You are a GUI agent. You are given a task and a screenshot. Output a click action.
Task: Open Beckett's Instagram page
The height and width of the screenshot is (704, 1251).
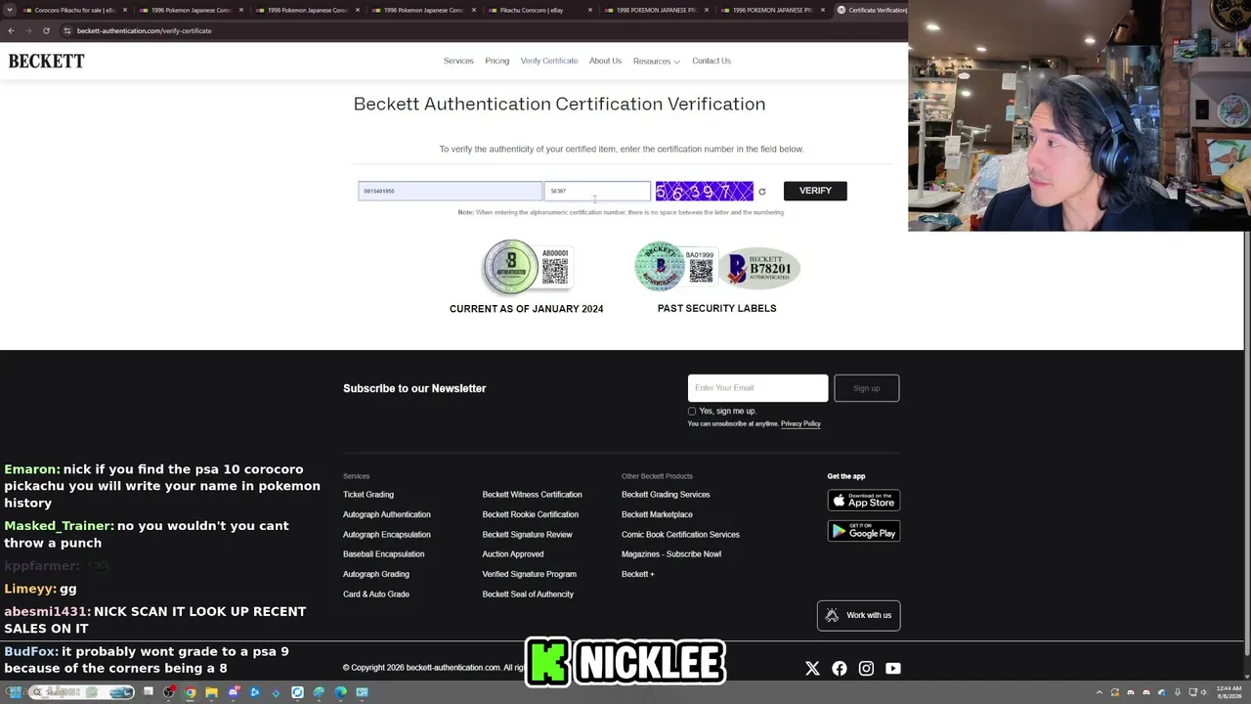click(x=866, y=669)
